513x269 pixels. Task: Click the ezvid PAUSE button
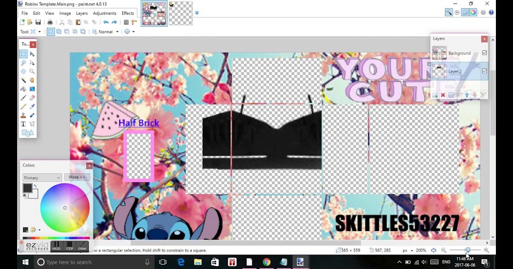point(56,246)
